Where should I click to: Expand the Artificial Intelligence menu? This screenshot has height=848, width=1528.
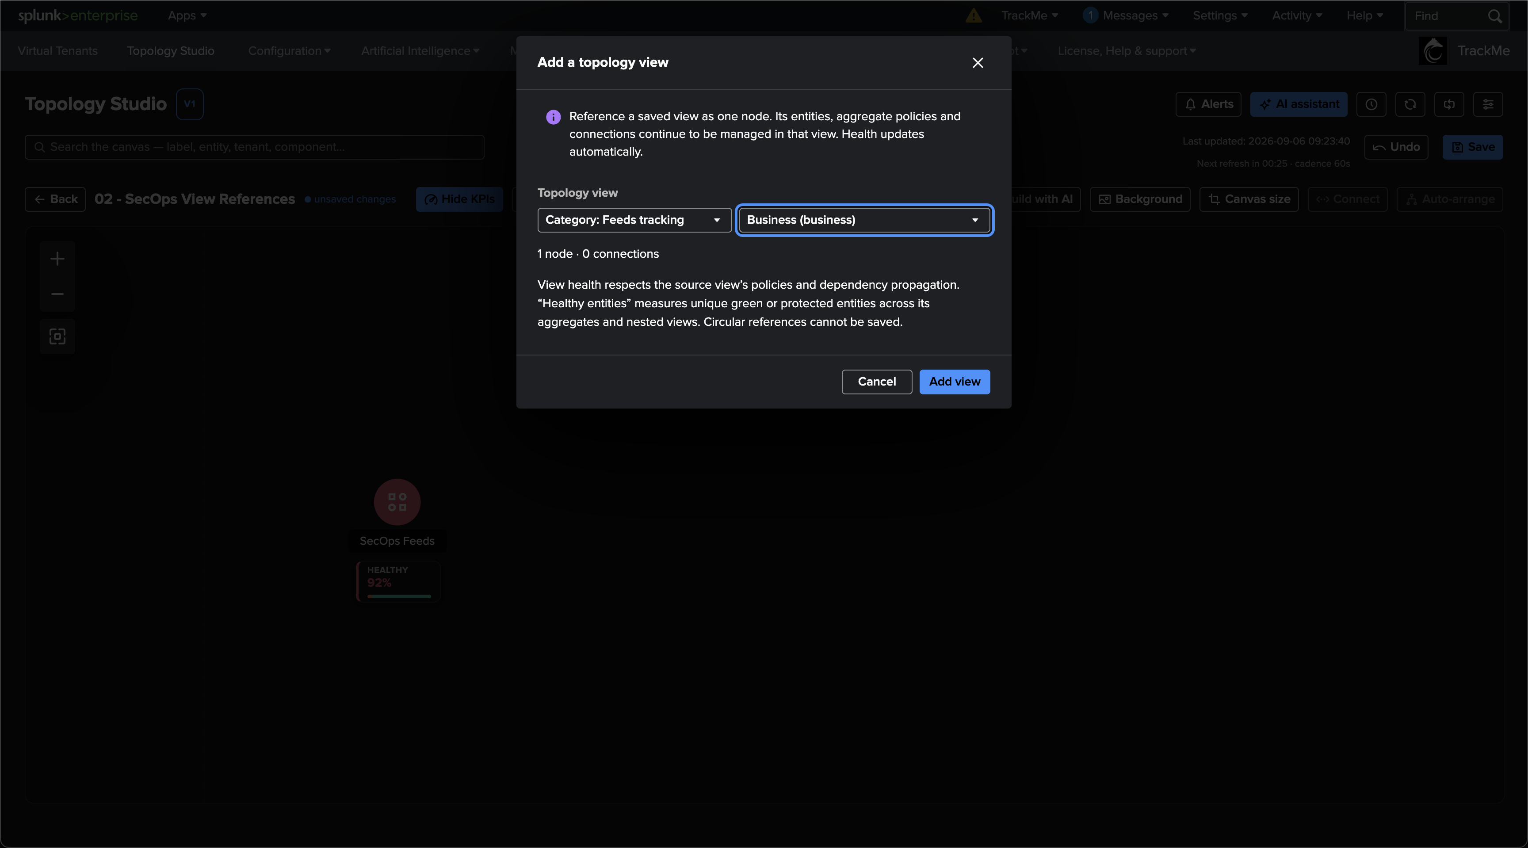coord(420,51)
